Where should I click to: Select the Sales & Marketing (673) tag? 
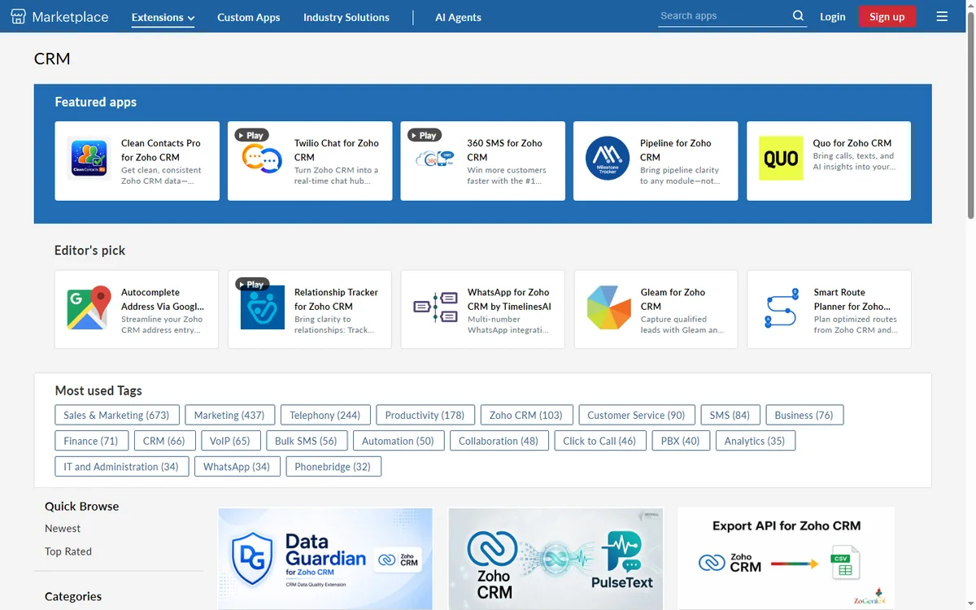[116, 415]
